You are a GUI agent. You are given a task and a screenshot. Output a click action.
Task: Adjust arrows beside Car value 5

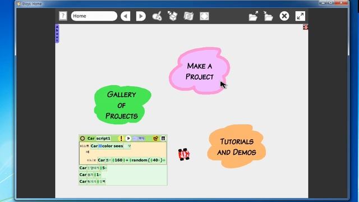pyautogui.click(x=101, y=168)
